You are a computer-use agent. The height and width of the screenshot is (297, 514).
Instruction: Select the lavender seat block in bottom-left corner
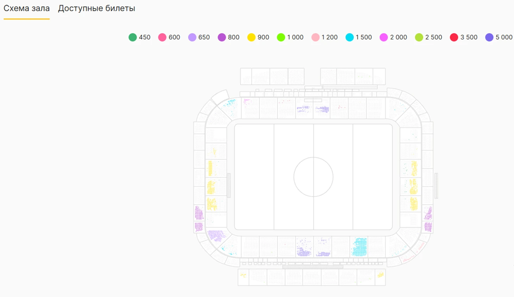(x=215, y=235)
